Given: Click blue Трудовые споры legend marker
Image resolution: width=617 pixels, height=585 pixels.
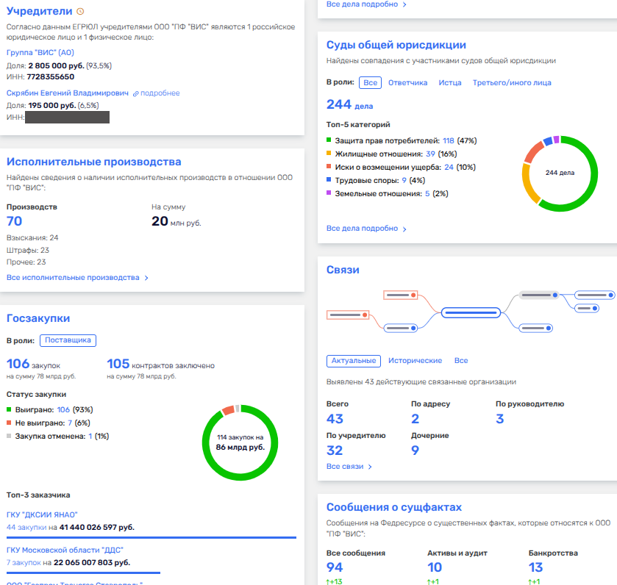Looking at the screenshot, I should tap(329, 179).
